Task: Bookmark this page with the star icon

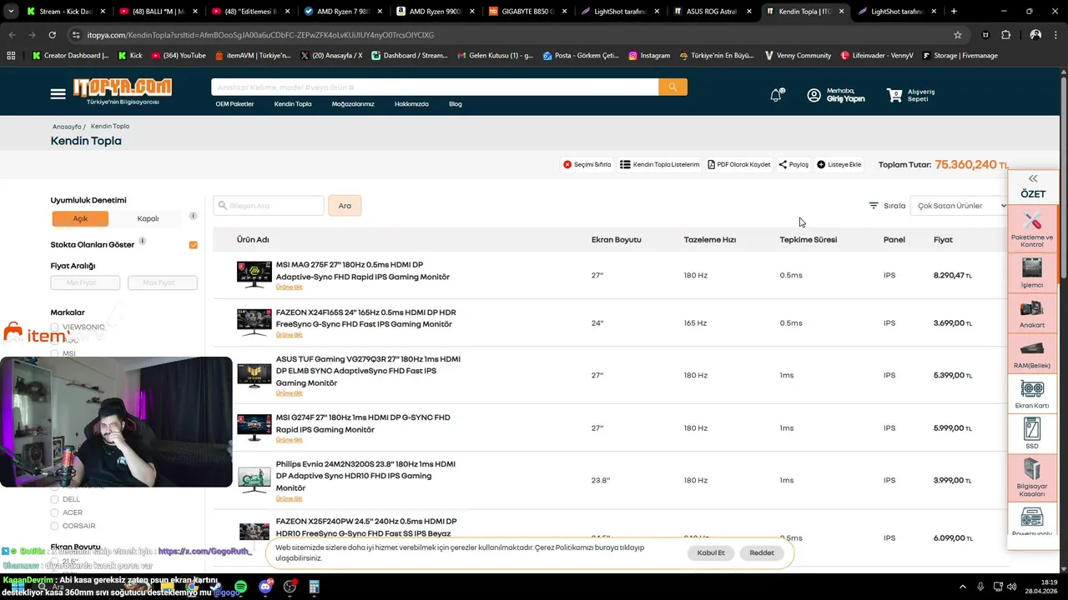Action: (958, 35)
